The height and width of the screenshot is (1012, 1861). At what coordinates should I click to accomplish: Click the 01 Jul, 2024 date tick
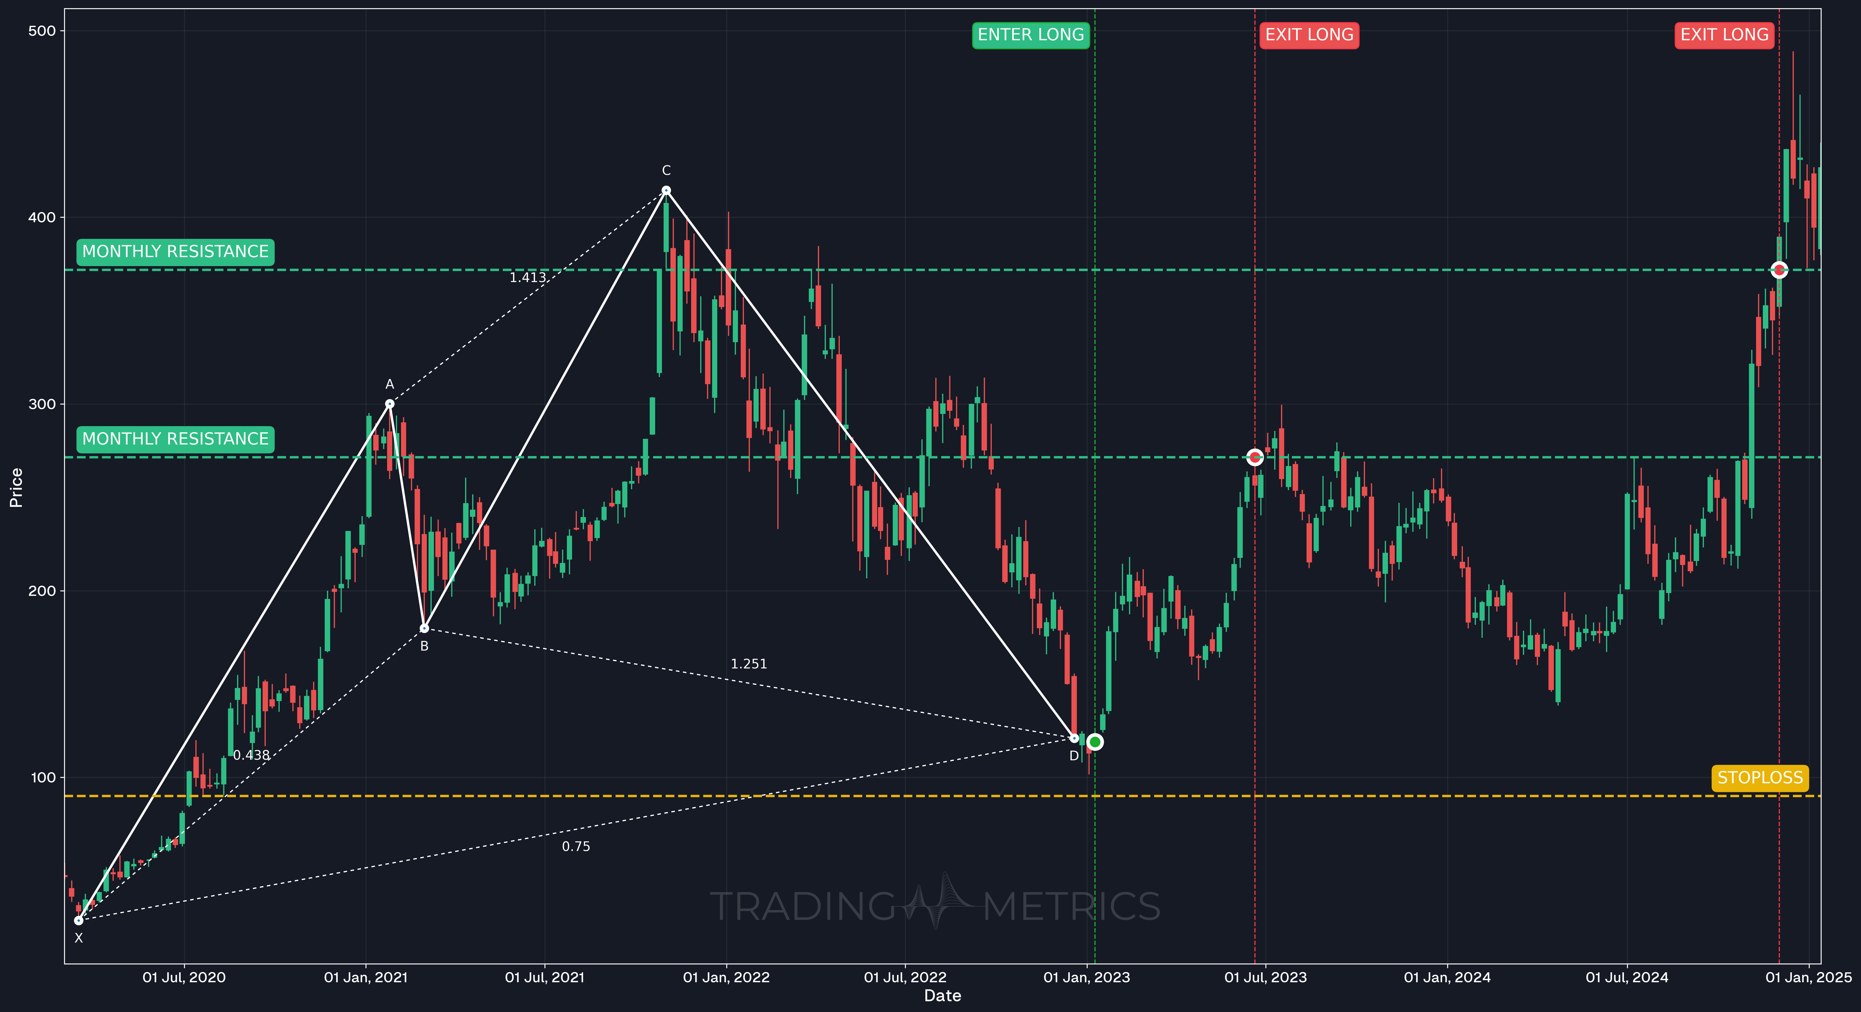coord(1627,977)
